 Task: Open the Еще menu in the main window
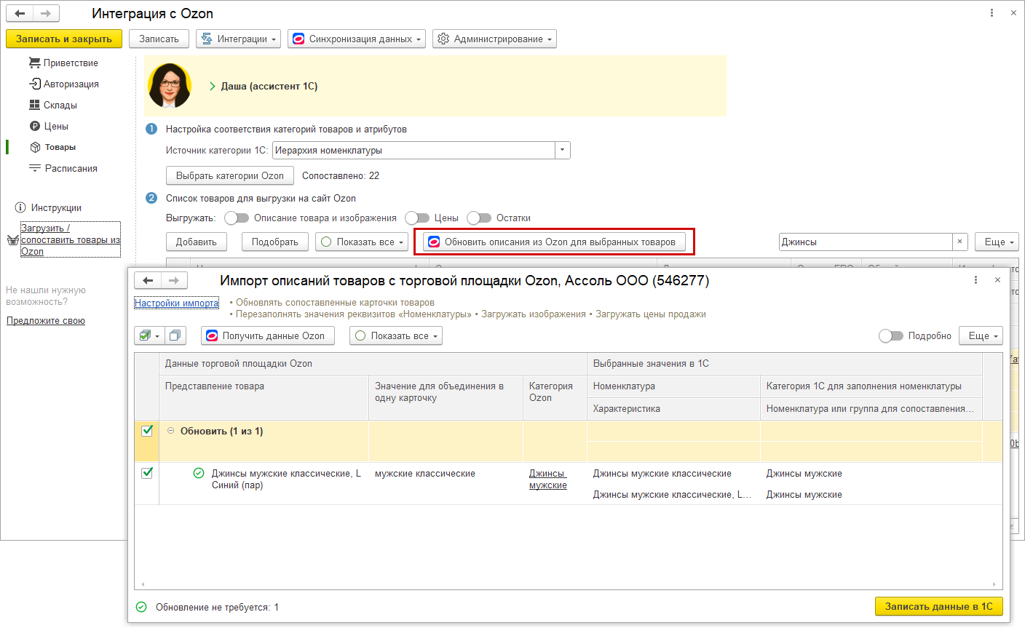point(997,242)
